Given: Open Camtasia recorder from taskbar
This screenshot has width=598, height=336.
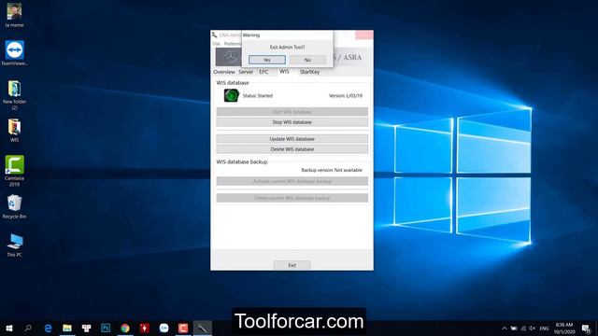Looking at the screenshot, I should [183, 328].
